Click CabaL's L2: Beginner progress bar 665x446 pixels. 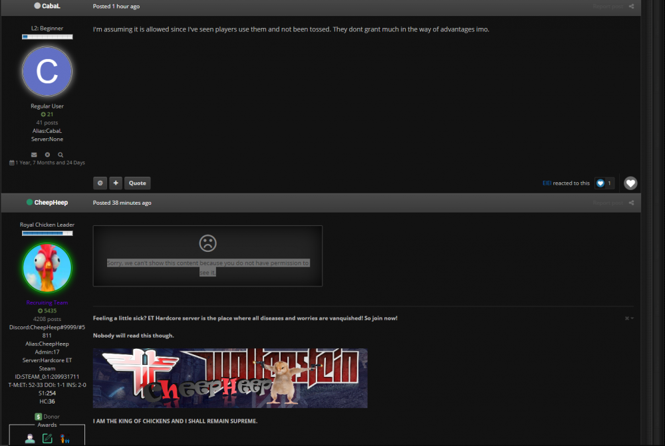(47, 37)
